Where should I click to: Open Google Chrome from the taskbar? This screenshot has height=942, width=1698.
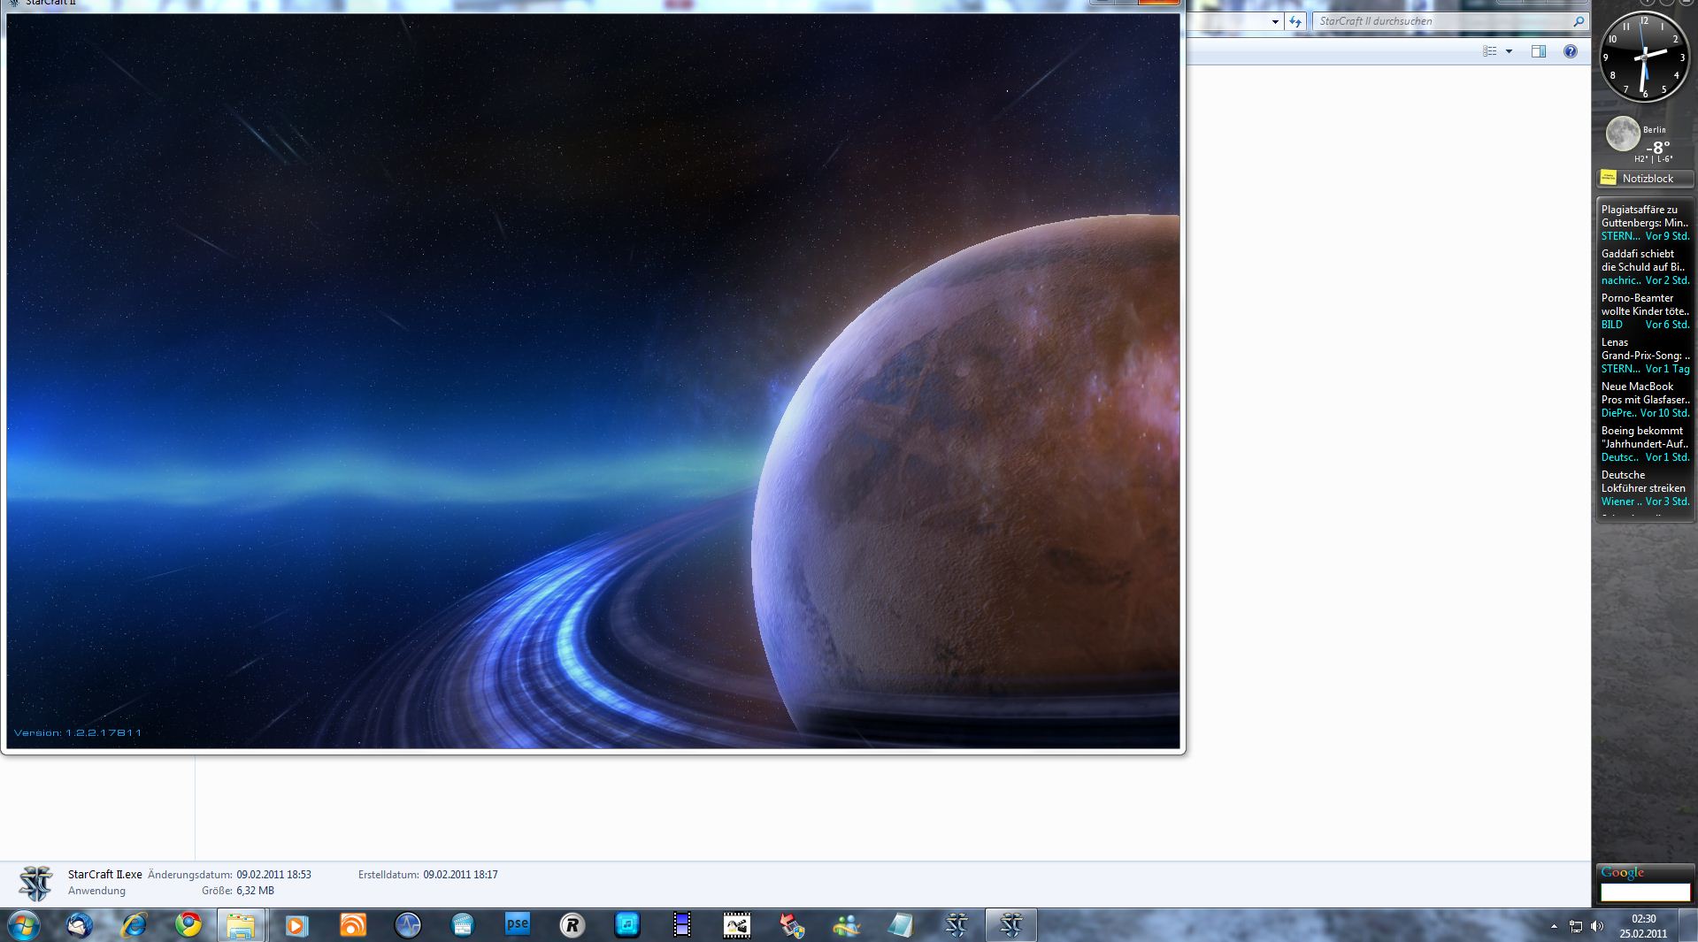(188, 925)
